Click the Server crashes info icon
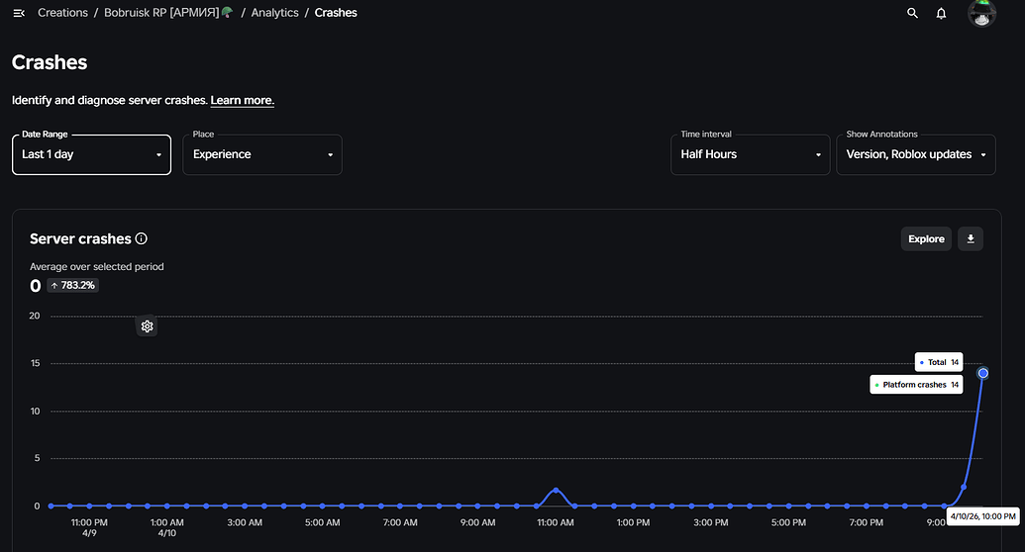This screenshot has width=1025, height=552. click(142, 239)
